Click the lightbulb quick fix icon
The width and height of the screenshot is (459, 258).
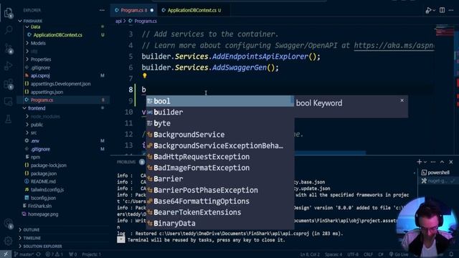145,76
